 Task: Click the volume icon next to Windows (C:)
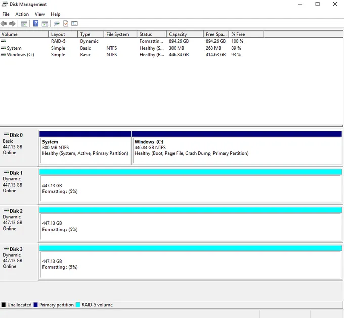[3, 55]
